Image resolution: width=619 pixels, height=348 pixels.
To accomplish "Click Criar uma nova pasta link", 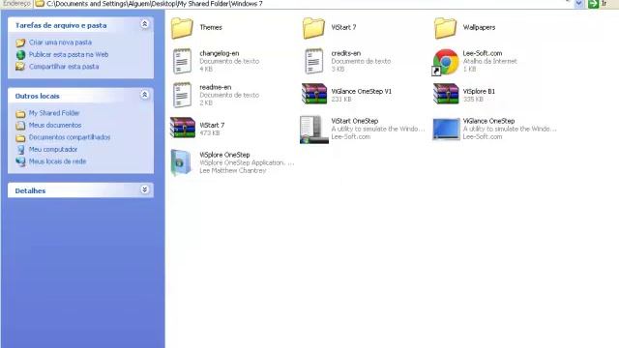I will pyautogui.click(x=60, y=43).
